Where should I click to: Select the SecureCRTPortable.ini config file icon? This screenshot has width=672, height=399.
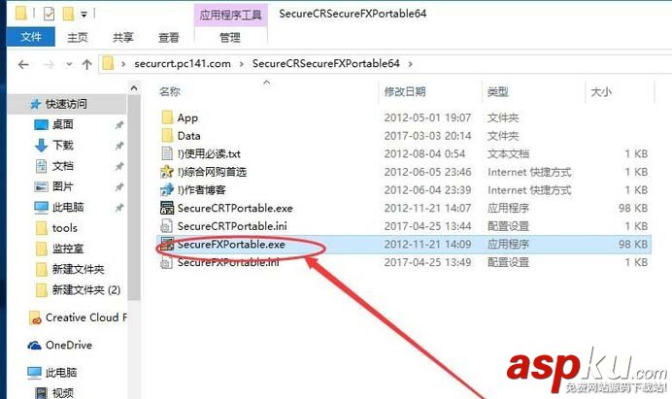[166, 226]
